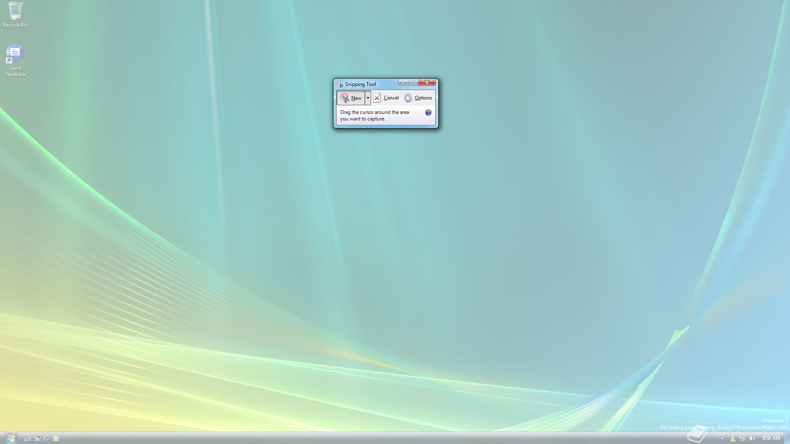Click the Snipping Tool title bar scissors icon
Viewport: 790px width, 444px height.
tap(340, 84)
